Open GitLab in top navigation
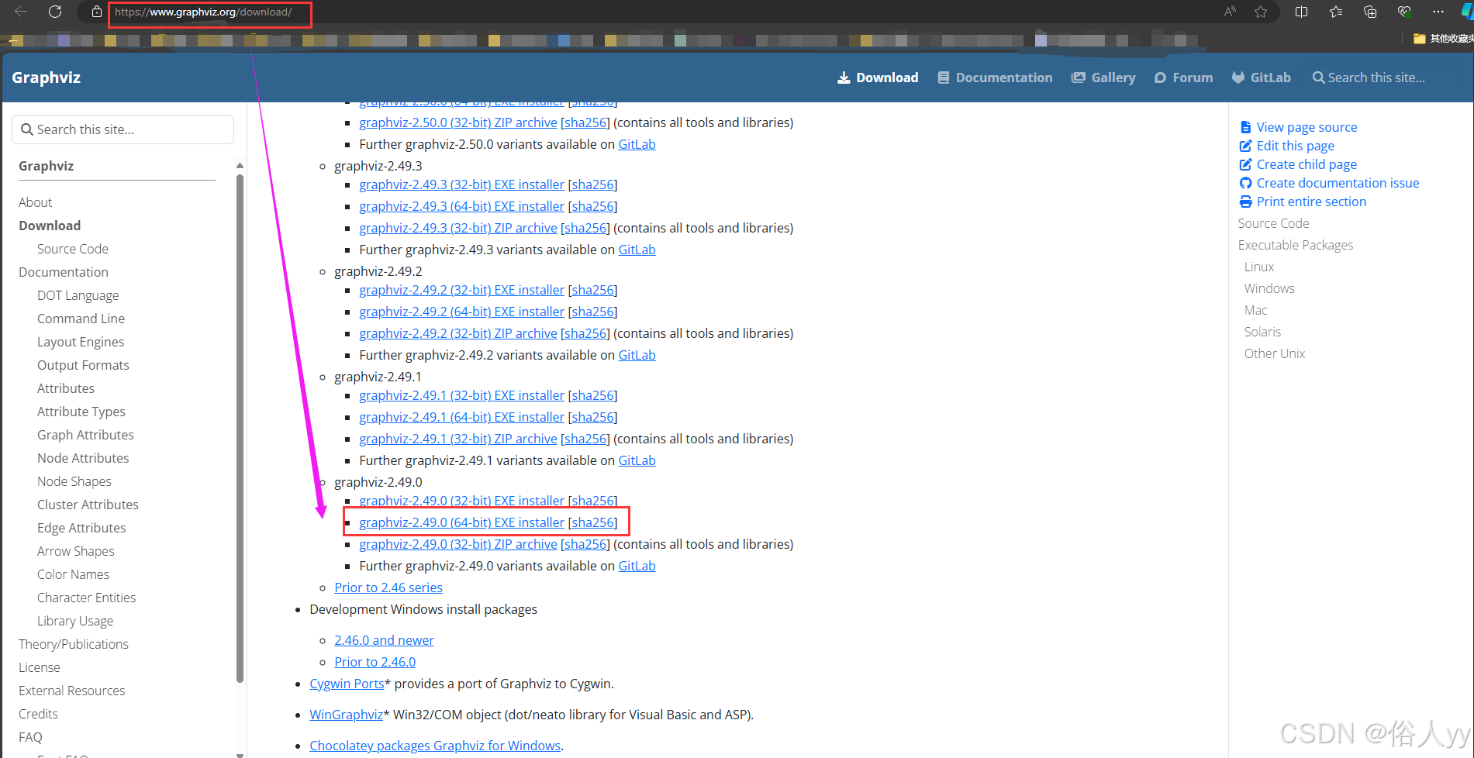 coord(1270,78)
